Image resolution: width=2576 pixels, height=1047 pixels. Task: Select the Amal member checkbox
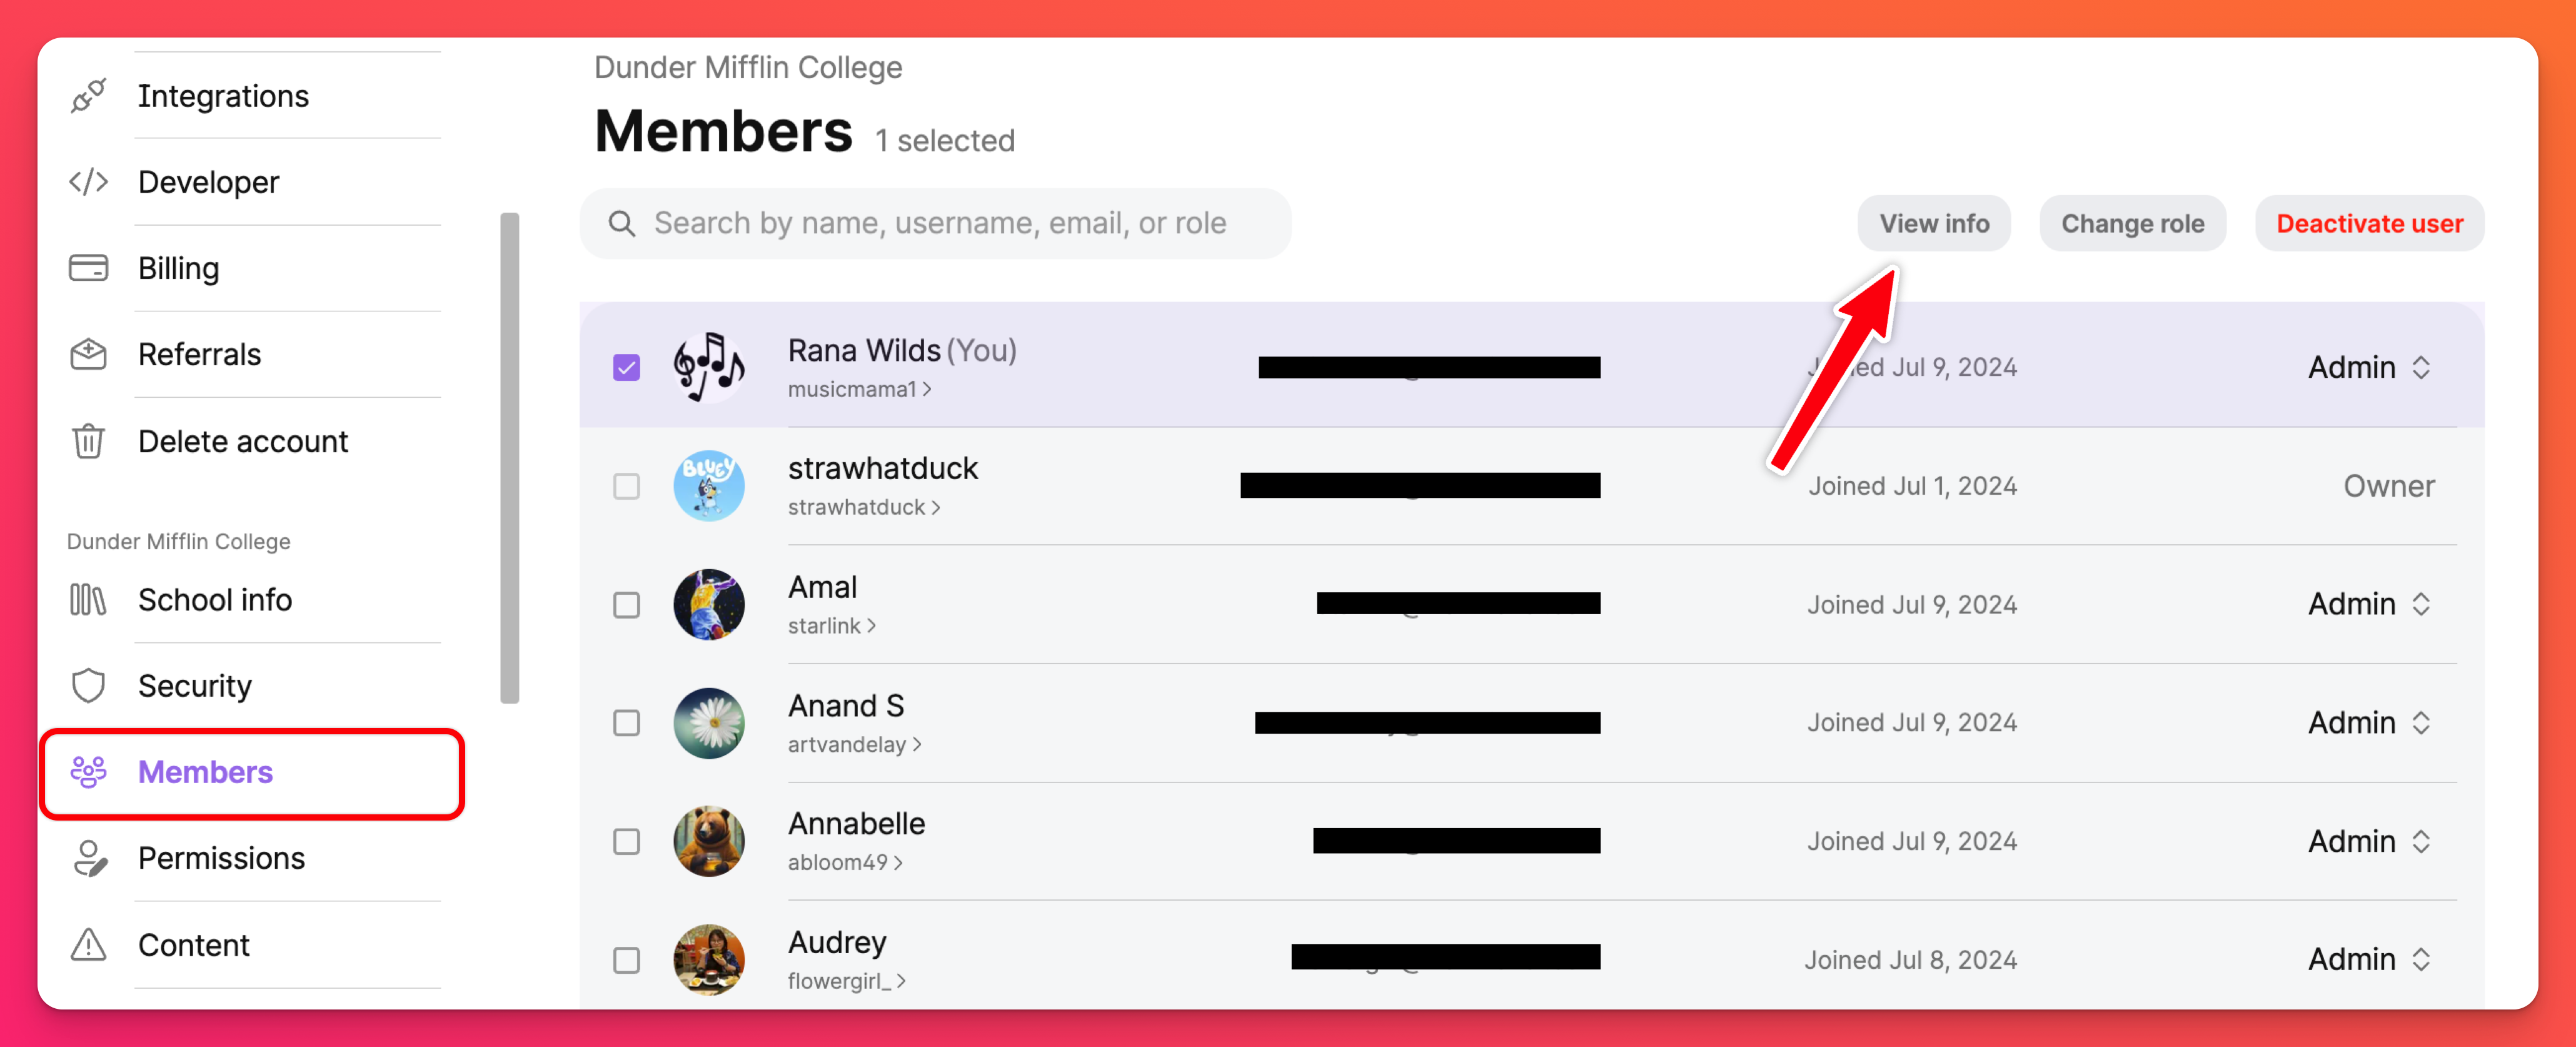(626, 605)
